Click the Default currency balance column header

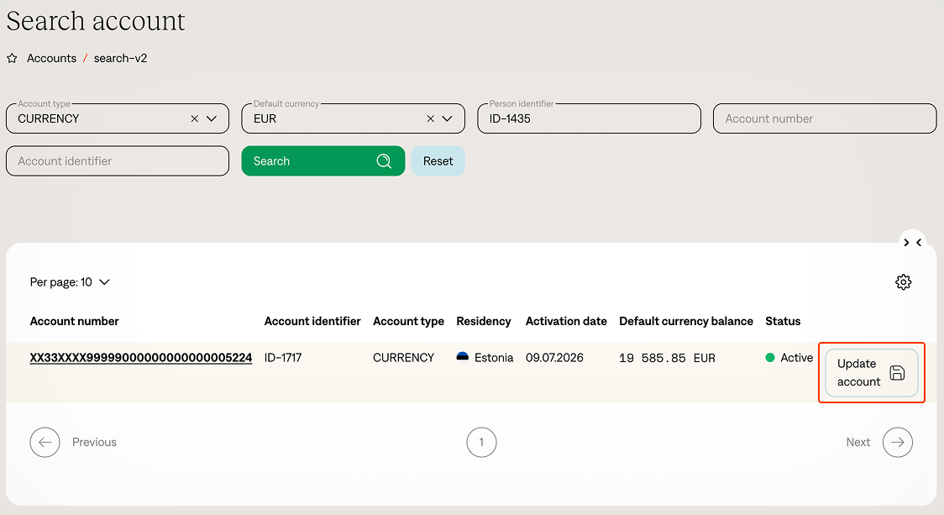point(685,321)
